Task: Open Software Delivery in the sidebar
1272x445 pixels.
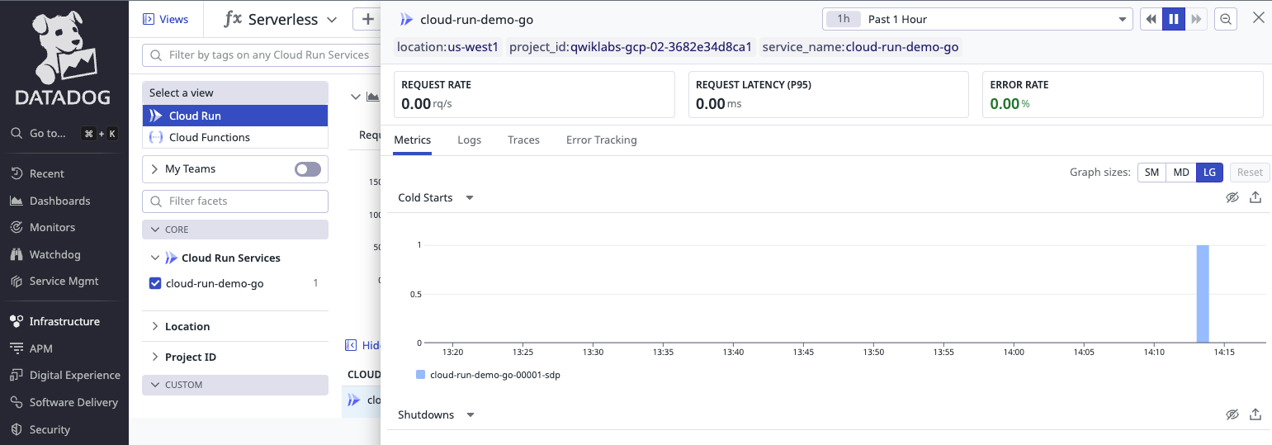Action: tap(64, 402)
